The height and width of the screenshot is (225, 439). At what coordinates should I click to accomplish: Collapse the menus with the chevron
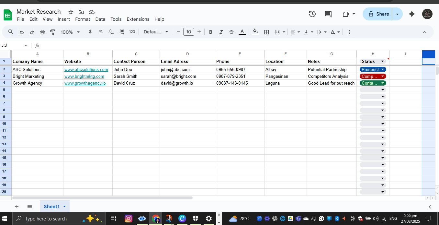tap(425, 32)
